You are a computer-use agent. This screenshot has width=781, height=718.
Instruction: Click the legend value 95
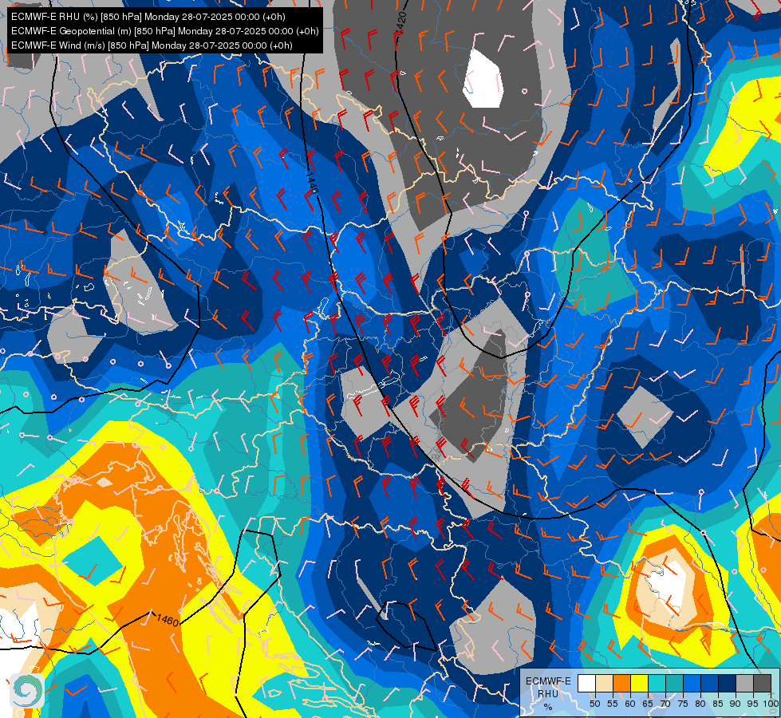point(753,704)
